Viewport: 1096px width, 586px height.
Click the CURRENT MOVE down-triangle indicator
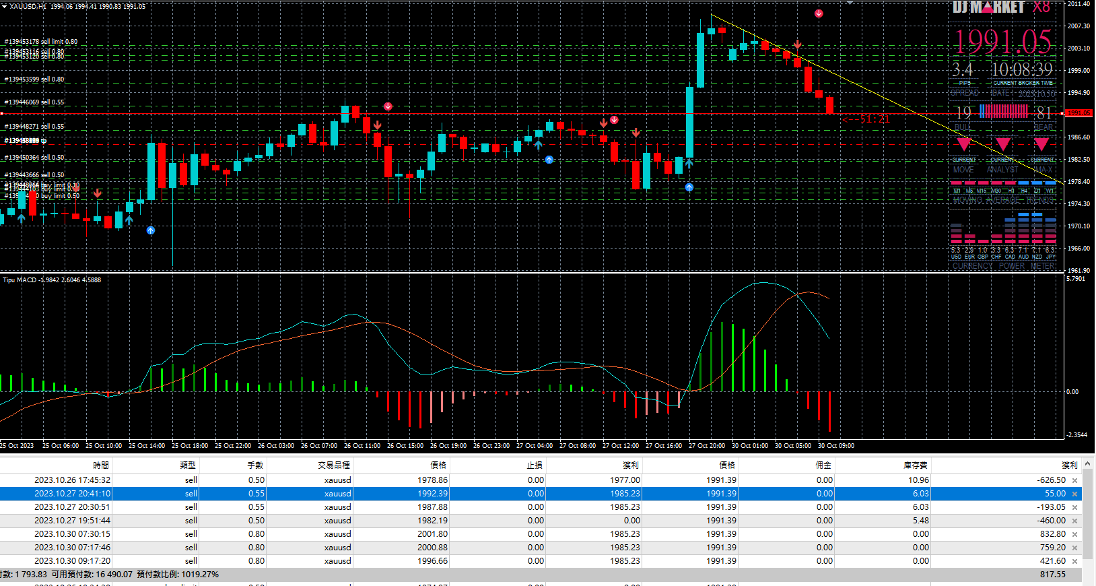tap(964, 144)
